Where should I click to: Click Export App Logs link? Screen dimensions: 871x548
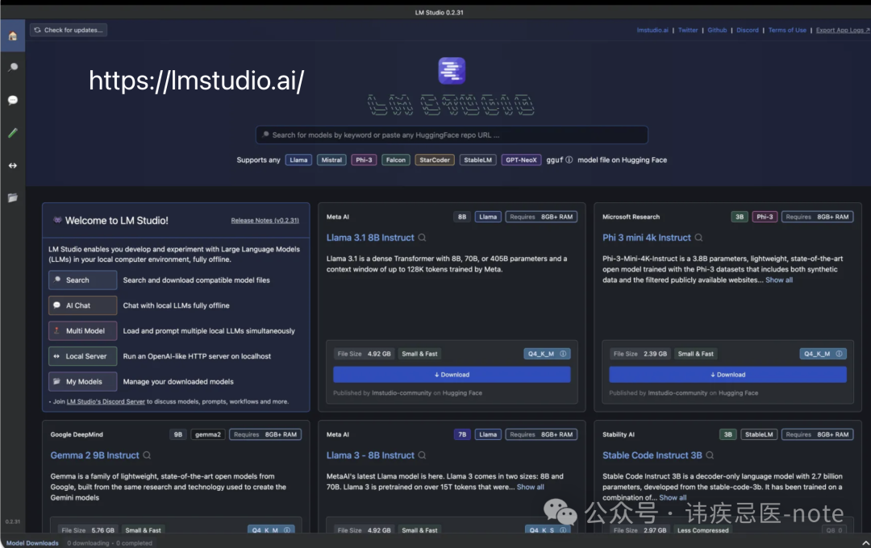pos(843,30)
